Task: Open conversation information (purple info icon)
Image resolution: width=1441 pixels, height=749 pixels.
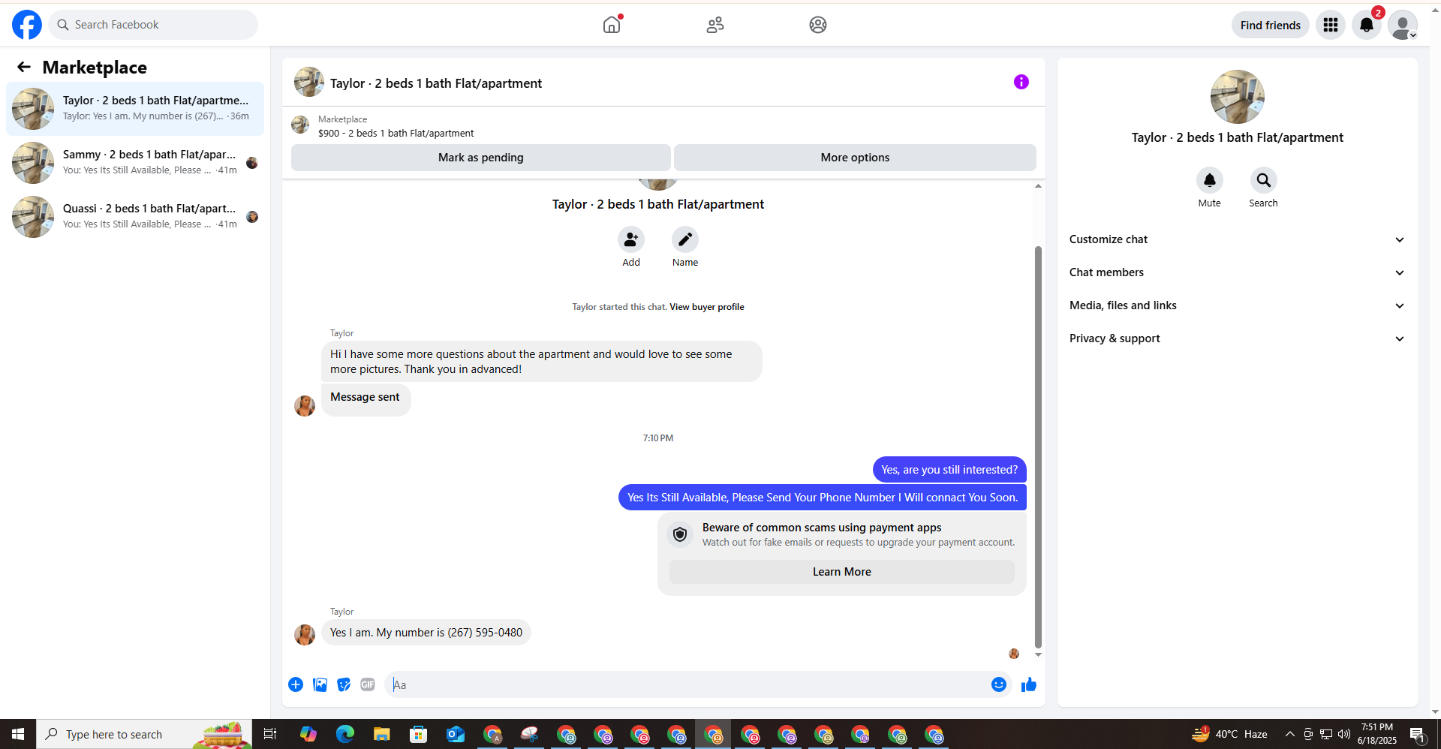Action: pyautogui.click(x=1021, y=82)
